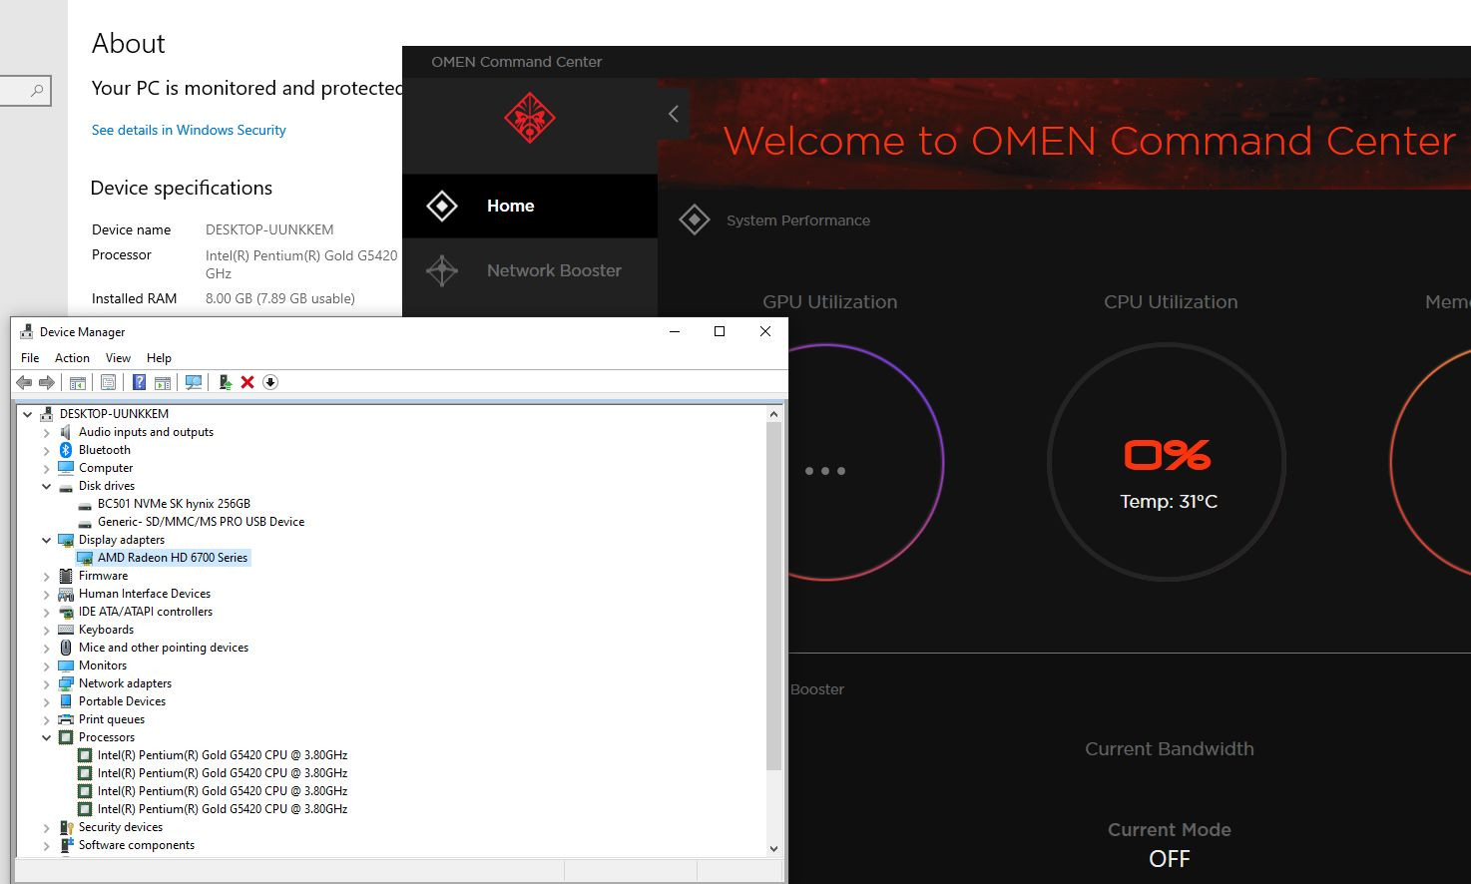Scan for hardware changes in Device Manager
The height and width of the screenshot is (884, 1471).
click(x=194, y=382)
